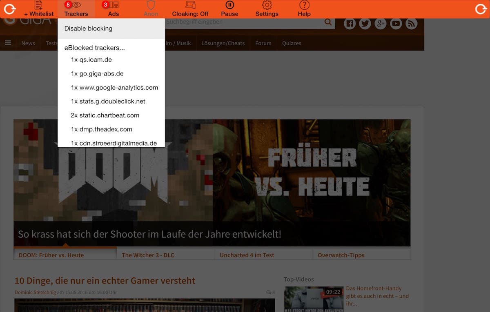Screen dimensions: 490x312
Task: Click the left refresh arrow icon
Action: [9, 9]
